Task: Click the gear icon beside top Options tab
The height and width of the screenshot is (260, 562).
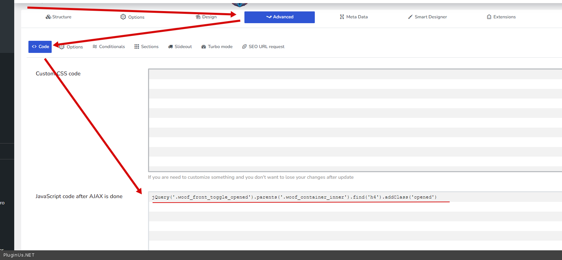Action: point(123,17)
